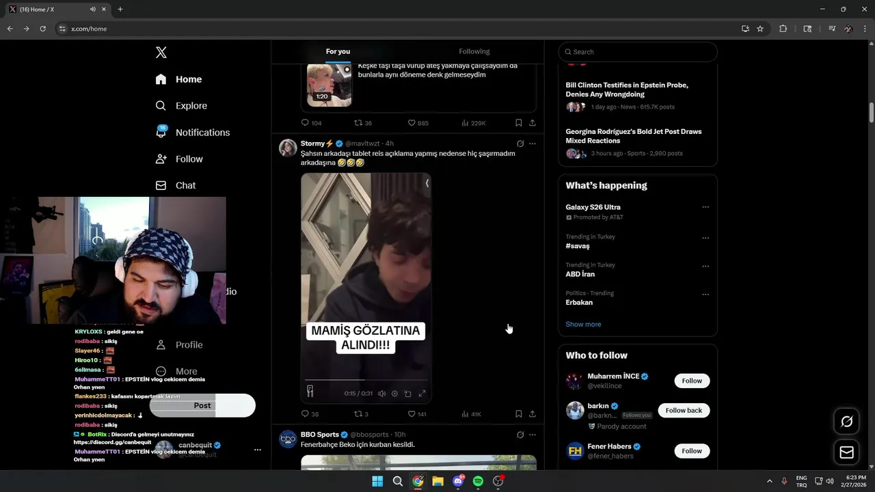
Task: Reload the page in Chrome
Action: coord(42,29)
